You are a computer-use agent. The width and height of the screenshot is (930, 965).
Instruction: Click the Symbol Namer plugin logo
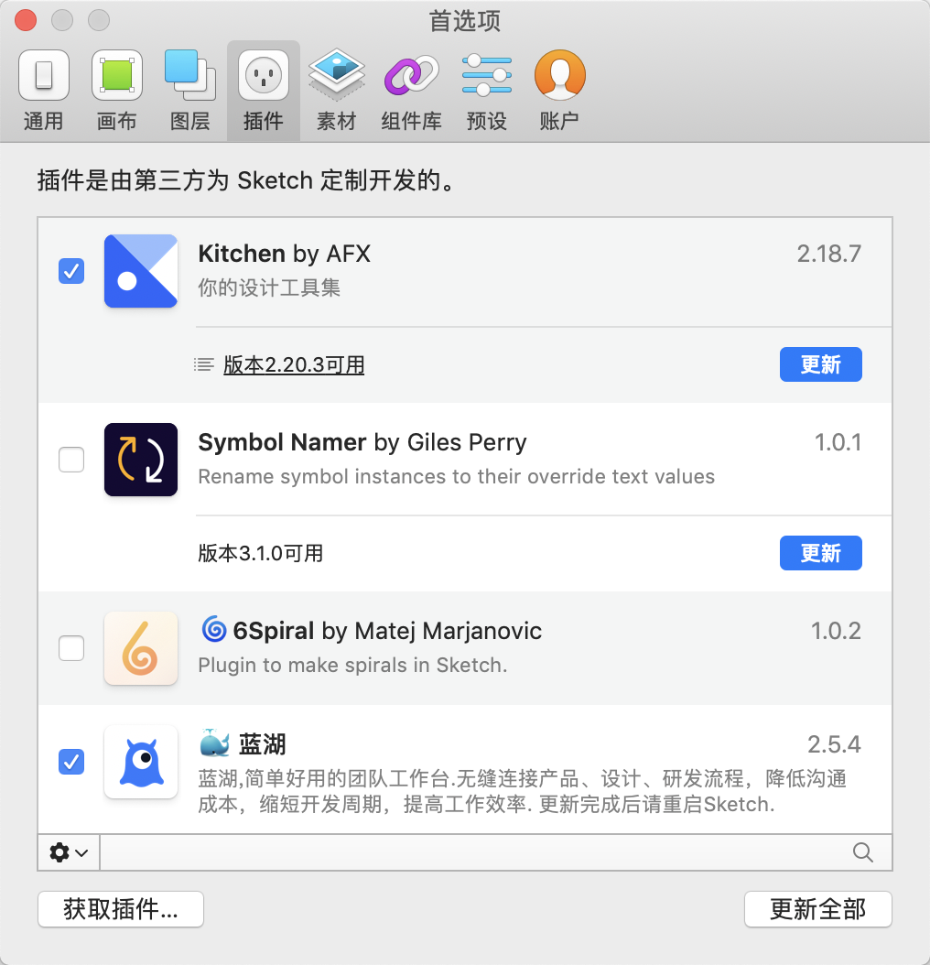click(x=141, y=460)
